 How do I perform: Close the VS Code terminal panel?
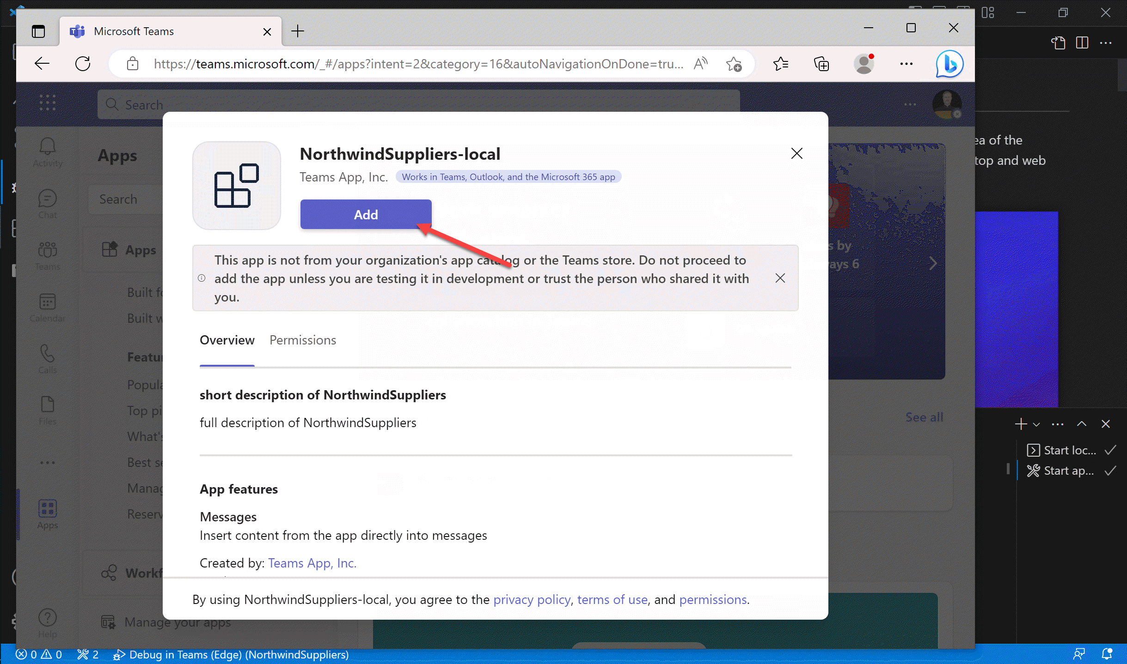[x=1105, y=423]
